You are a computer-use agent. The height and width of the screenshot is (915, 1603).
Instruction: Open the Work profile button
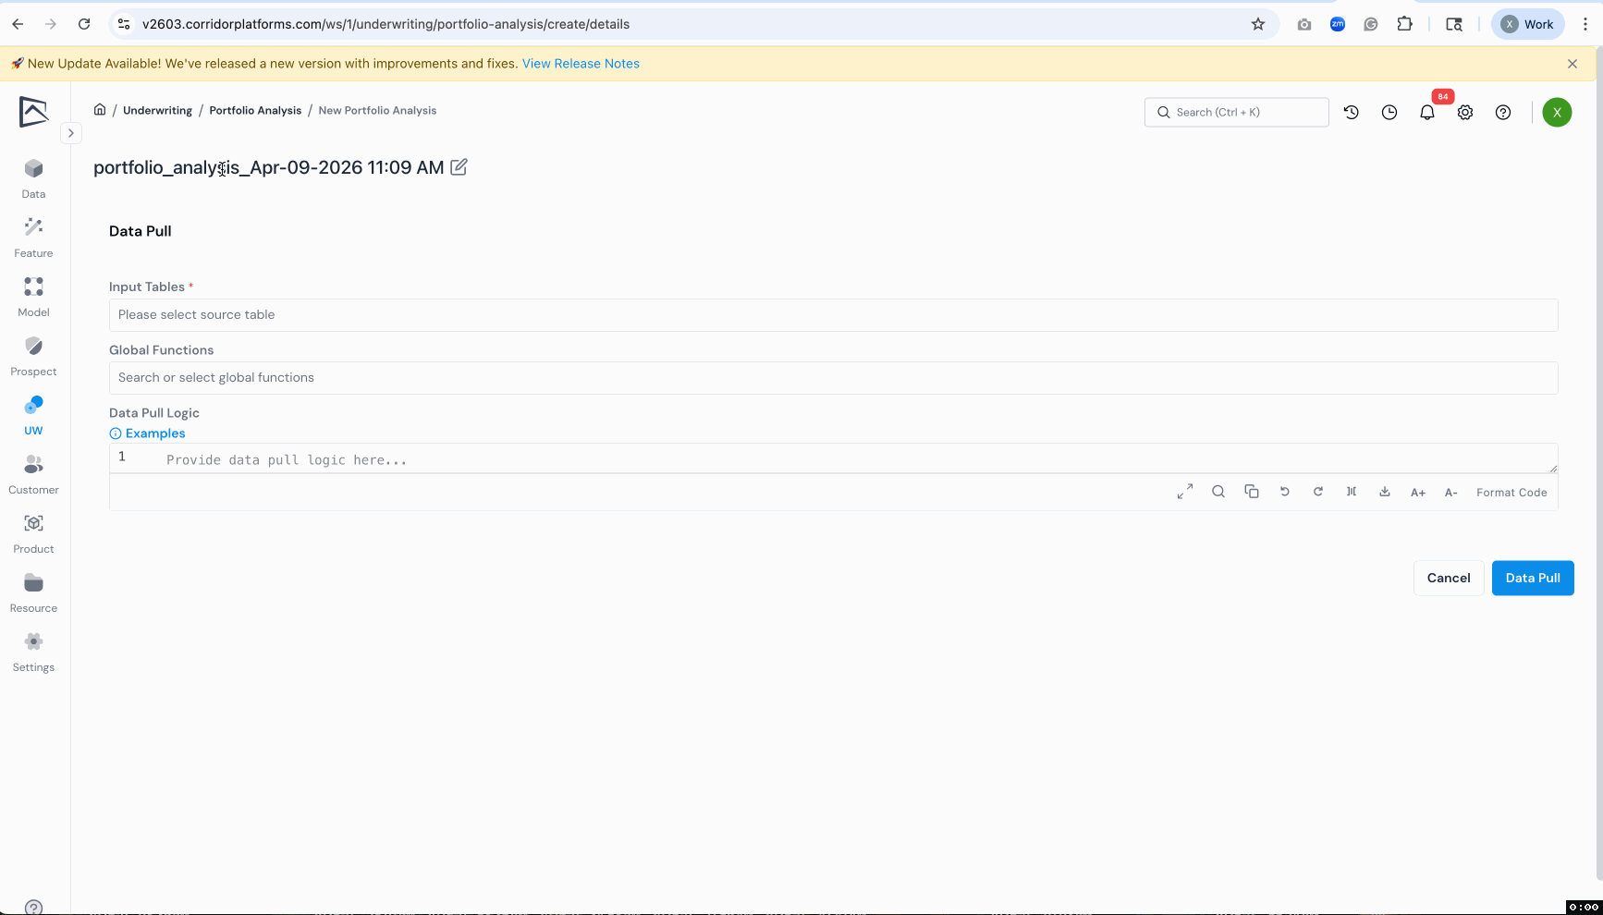(1528, 24)
